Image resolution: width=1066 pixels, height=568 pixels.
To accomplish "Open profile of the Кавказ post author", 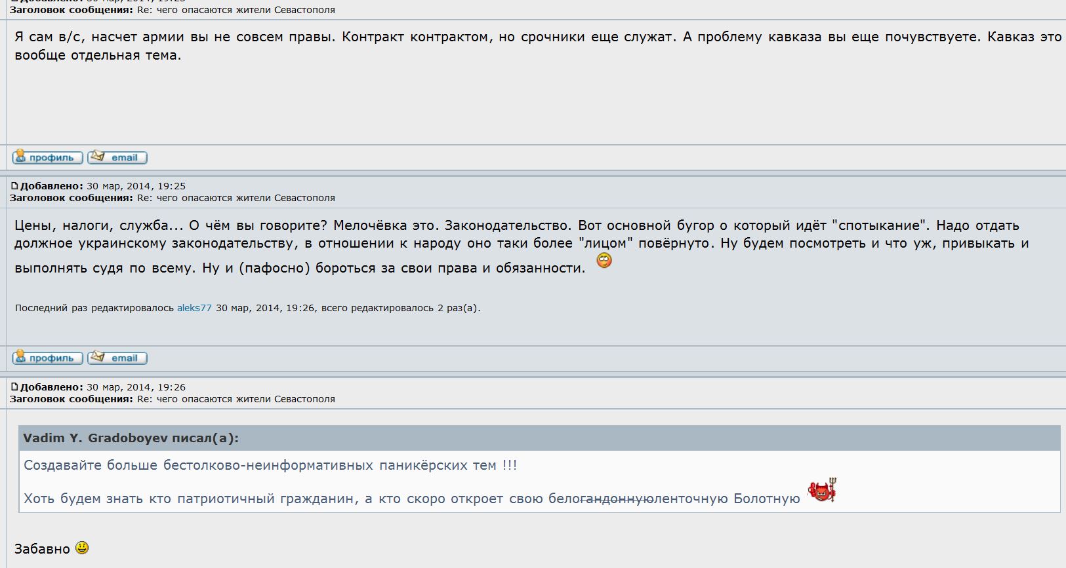I will (47, 157).
